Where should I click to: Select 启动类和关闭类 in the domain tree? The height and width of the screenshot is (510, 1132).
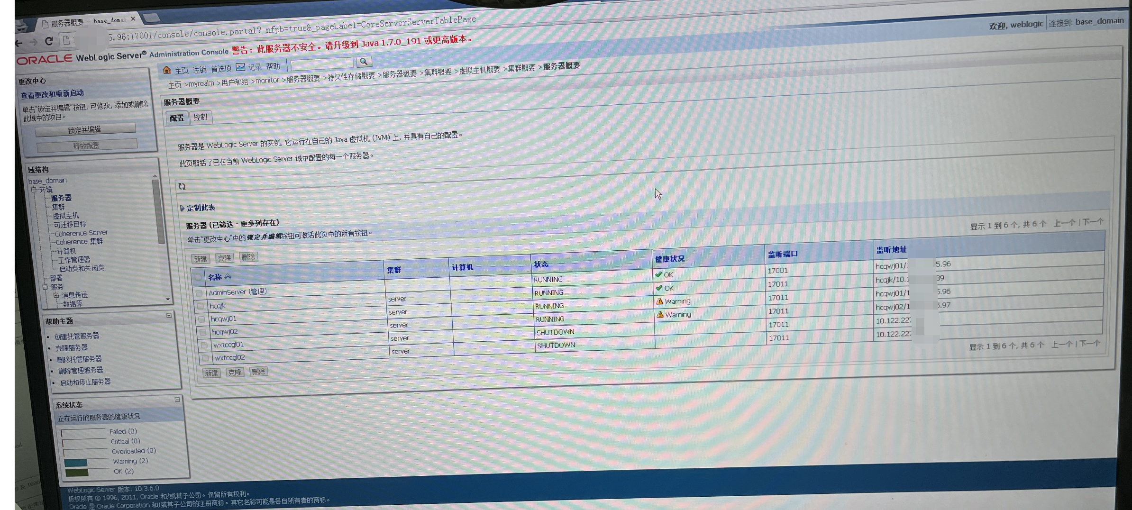tap(82, 268)
